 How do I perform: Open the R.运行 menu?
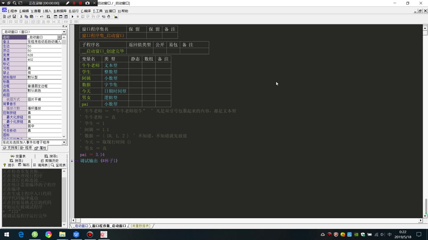[x=74, y=11]
